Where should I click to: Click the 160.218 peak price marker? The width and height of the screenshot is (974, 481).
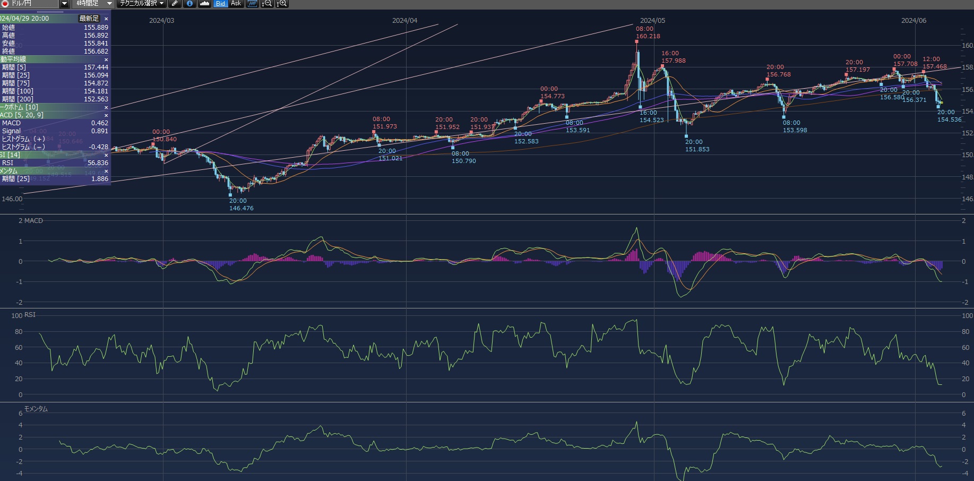pyautogui.click(x=636, y=40)
